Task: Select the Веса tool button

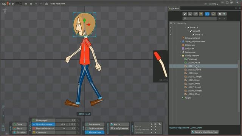Action: pyautogui.click(x=20, y=128)
